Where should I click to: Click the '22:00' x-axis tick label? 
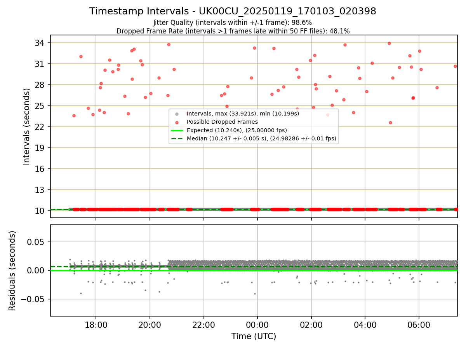coord(203,325)
